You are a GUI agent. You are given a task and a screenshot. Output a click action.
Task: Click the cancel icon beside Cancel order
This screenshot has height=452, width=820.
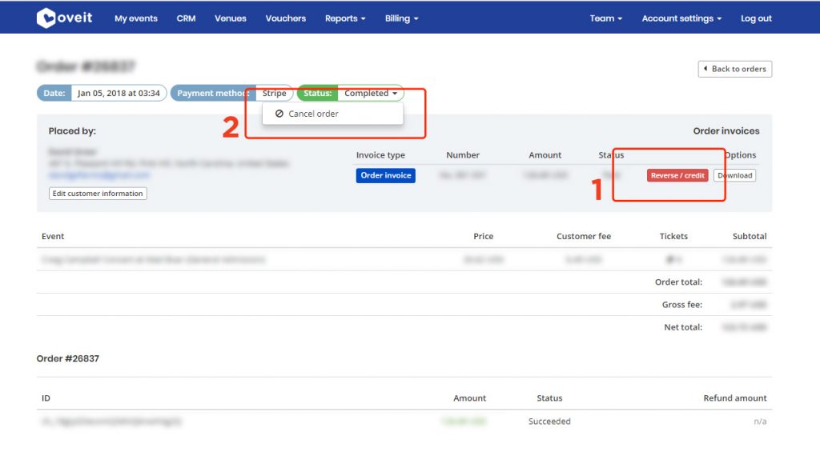(279, 114)
